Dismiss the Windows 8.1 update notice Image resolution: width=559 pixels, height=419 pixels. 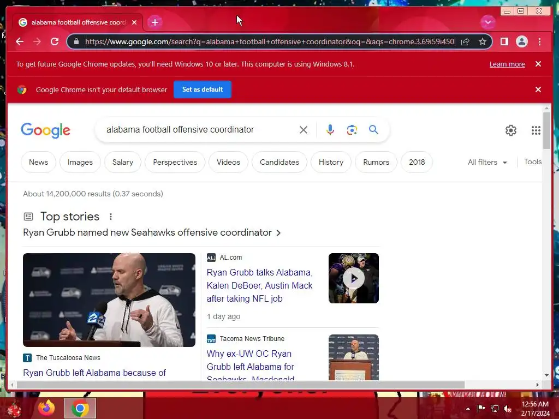tap(538, 64)
